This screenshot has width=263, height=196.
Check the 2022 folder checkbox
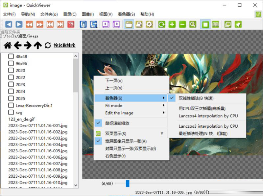click(11, 77)
